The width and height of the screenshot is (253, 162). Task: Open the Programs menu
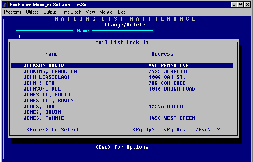click(12, 12)
